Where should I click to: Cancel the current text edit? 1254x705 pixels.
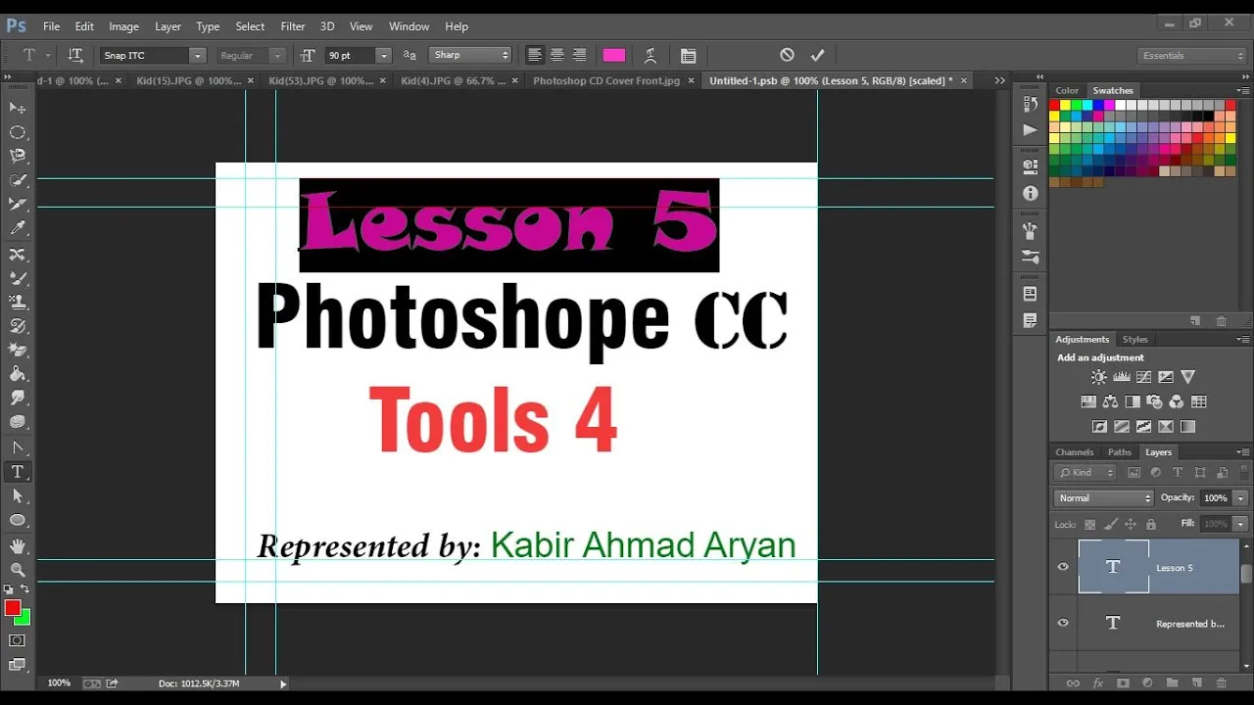point(787,56)
